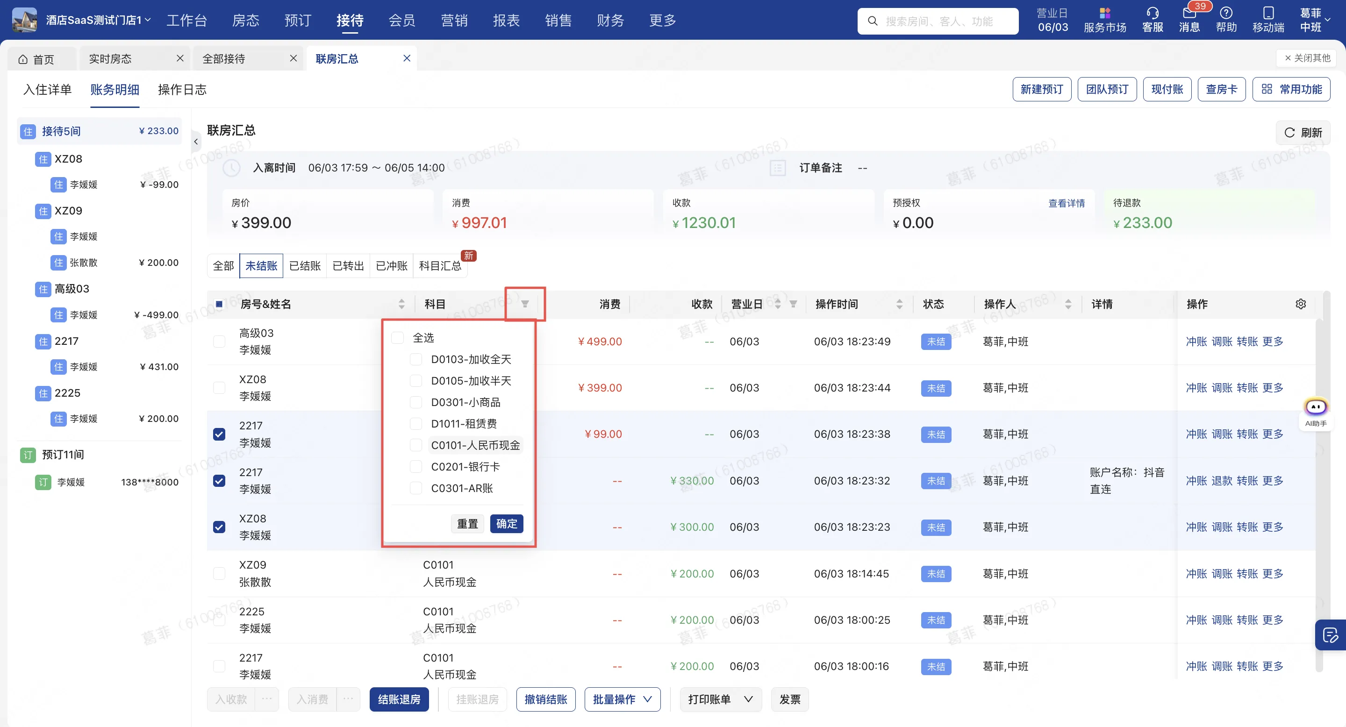Viewport: 1346px width, 727px height.
Task: Click the 订 icon beside 预订11间
Action: coord(28,455)
